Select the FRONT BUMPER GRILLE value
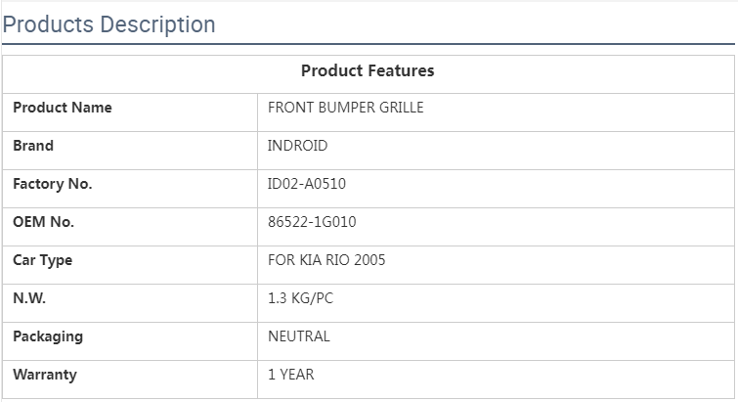Screen dimensions: 738x402 coord(346,108)
